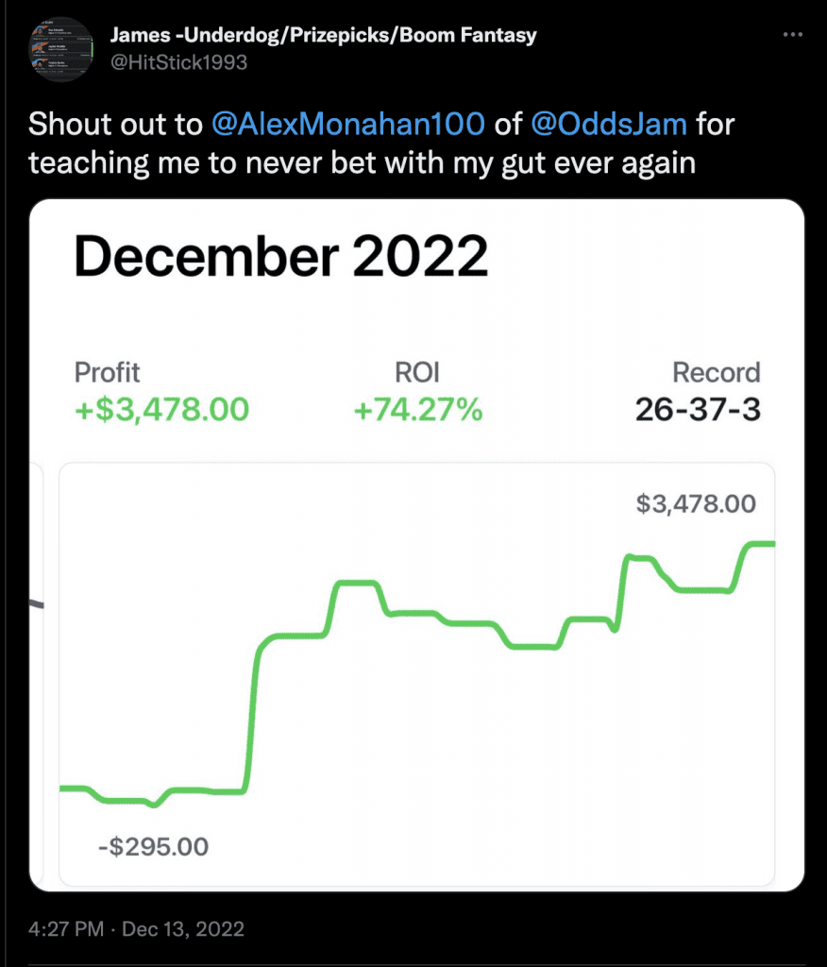Click the green line's end point at right
The image size is (827, 967).
pos(770,543)
